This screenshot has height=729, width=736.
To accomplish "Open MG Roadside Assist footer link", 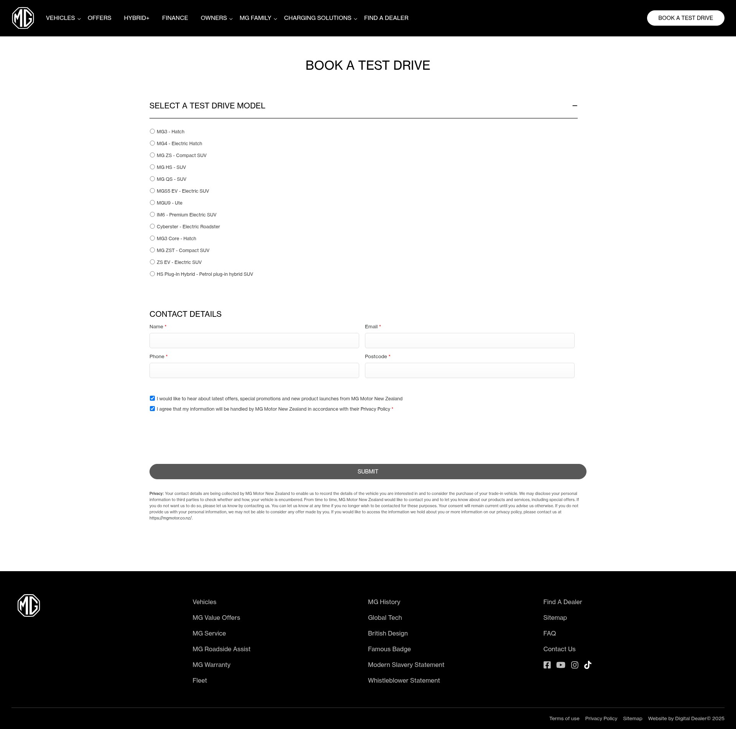I will tap(222, 649).
